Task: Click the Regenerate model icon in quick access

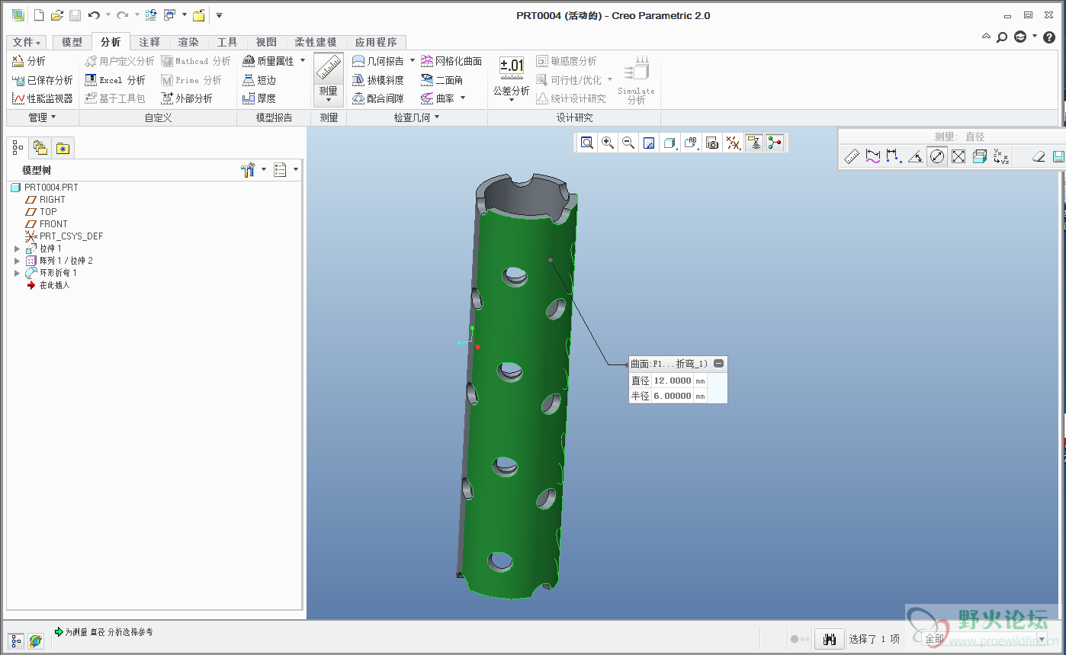Action: pos(151,15)
